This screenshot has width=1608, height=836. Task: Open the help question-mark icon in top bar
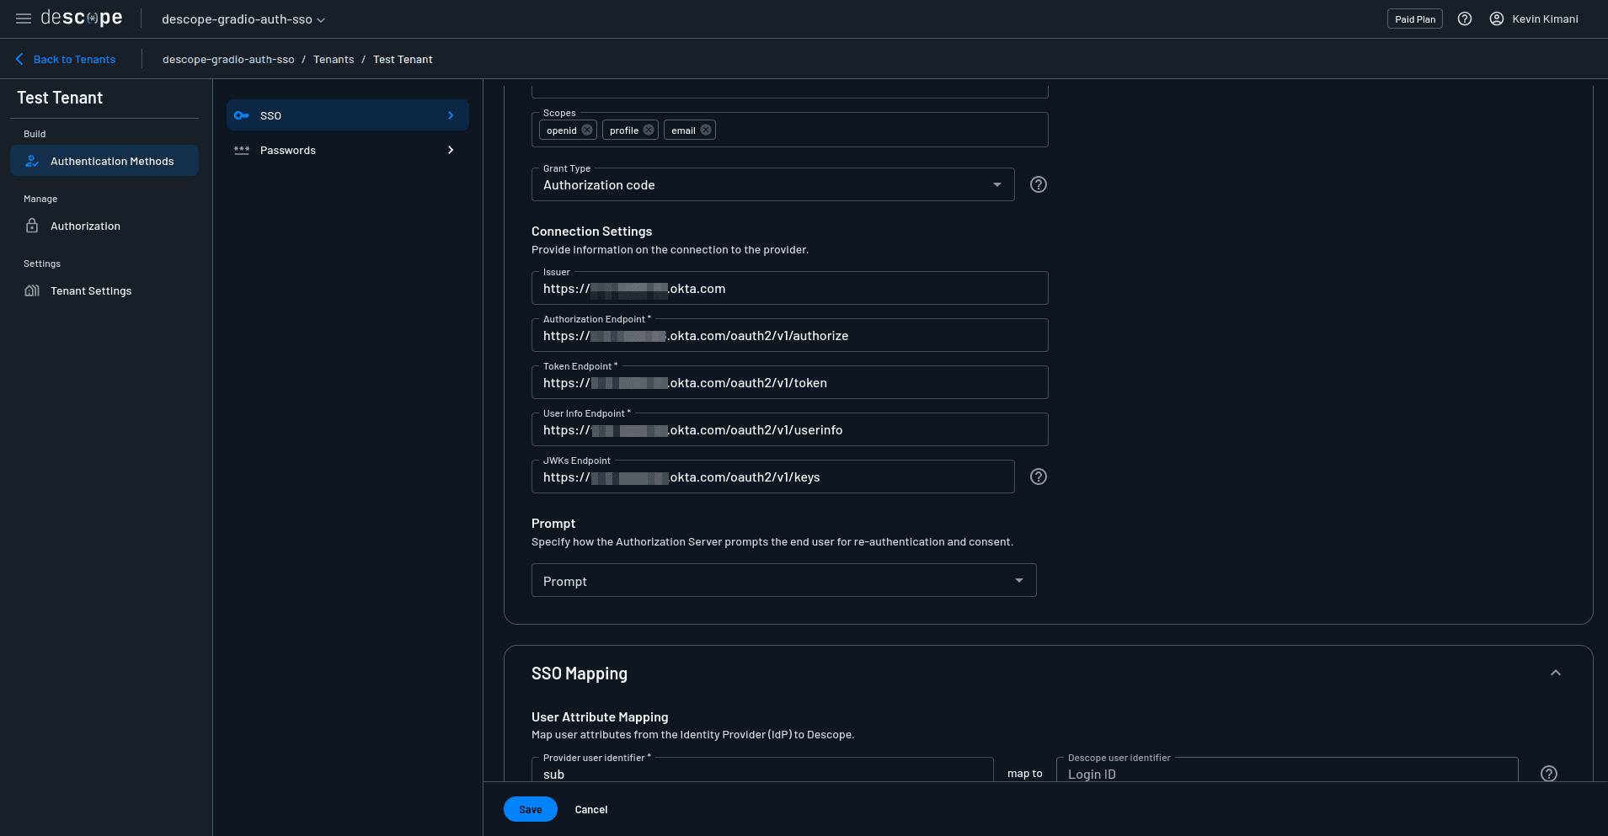point(1464,19)
